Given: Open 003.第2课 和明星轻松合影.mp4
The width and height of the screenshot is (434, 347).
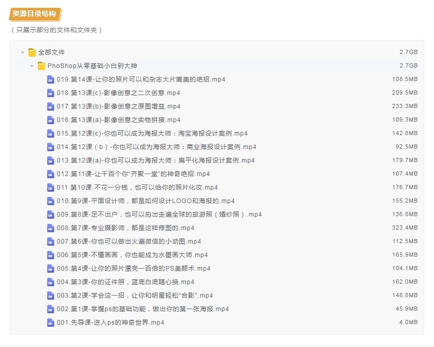Looking at the screenshot, I should click(135, 296).
